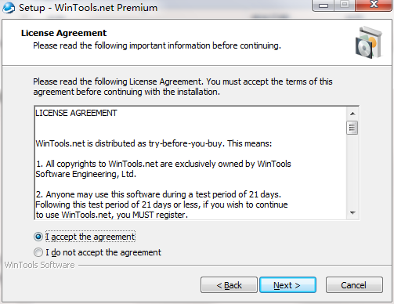The image size is (394, 304).
Task: Click the "WinTools Software" footer label
Action: pyautogui.click(x=40, y=265)
